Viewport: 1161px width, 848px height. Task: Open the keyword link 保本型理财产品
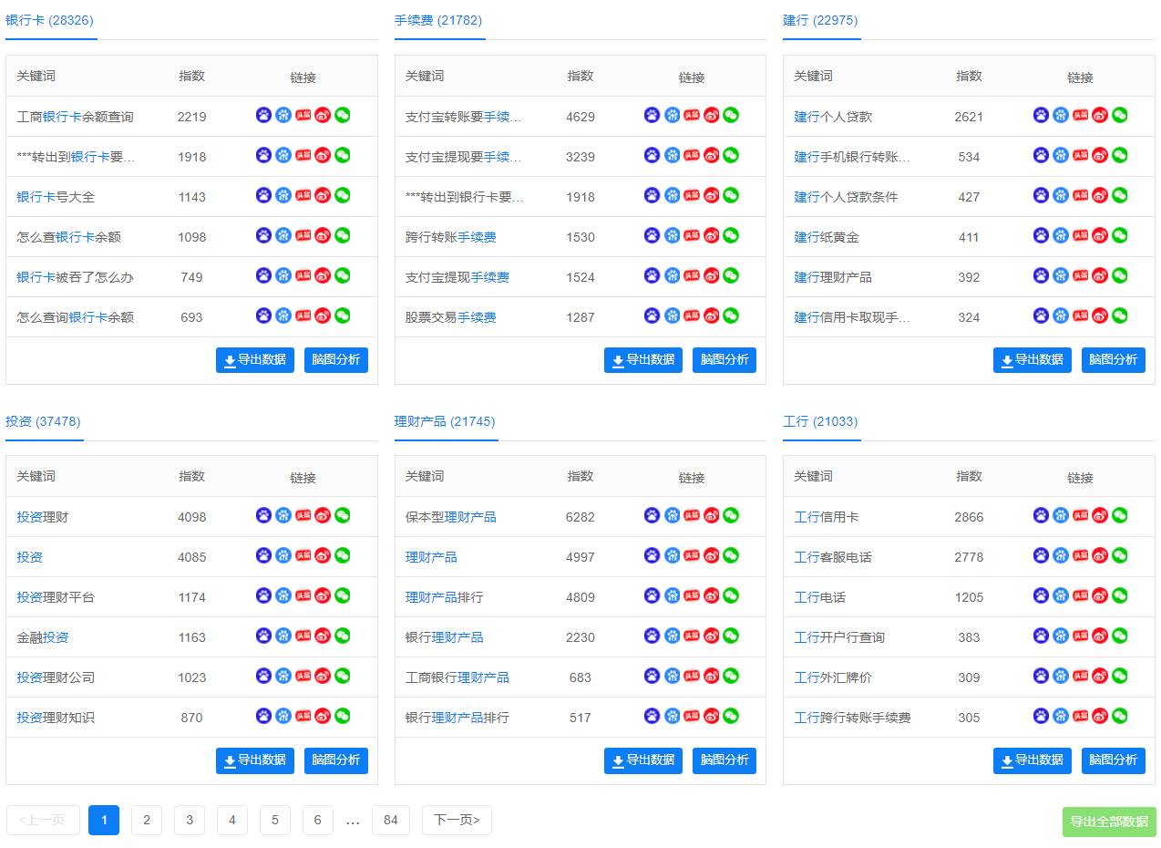[451, 517]
